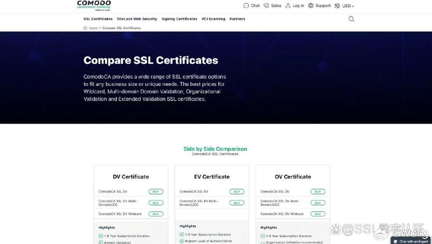
Task: Click the Home breadcrumb link
Action: [93, 28]
